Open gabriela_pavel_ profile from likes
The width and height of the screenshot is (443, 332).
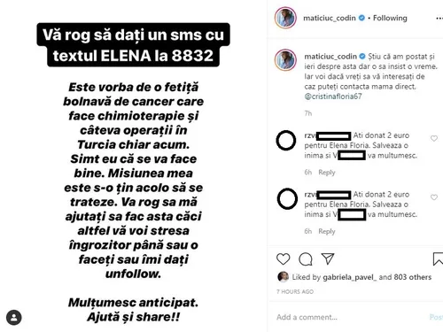pos(350,277)
